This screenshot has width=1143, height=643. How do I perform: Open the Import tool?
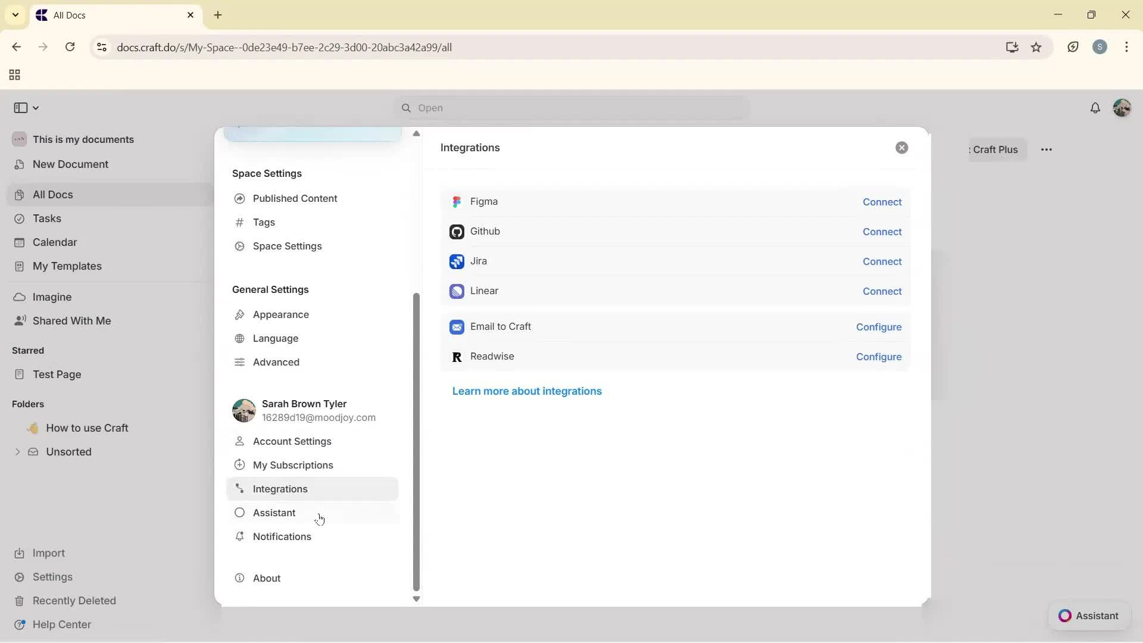tap(48, 553)
